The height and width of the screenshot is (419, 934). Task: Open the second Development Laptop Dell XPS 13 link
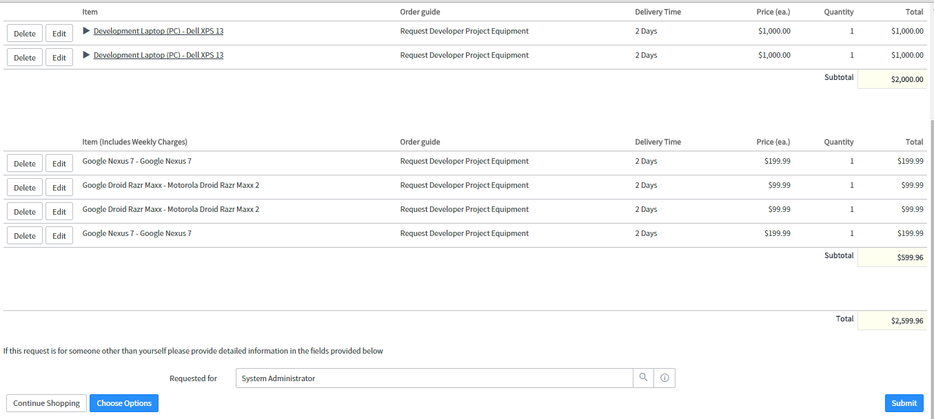point(159,55)
